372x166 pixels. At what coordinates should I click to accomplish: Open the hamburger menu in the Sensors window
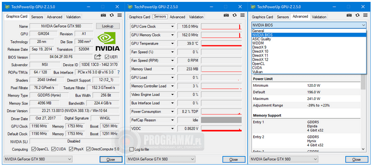tap(242, 15)
